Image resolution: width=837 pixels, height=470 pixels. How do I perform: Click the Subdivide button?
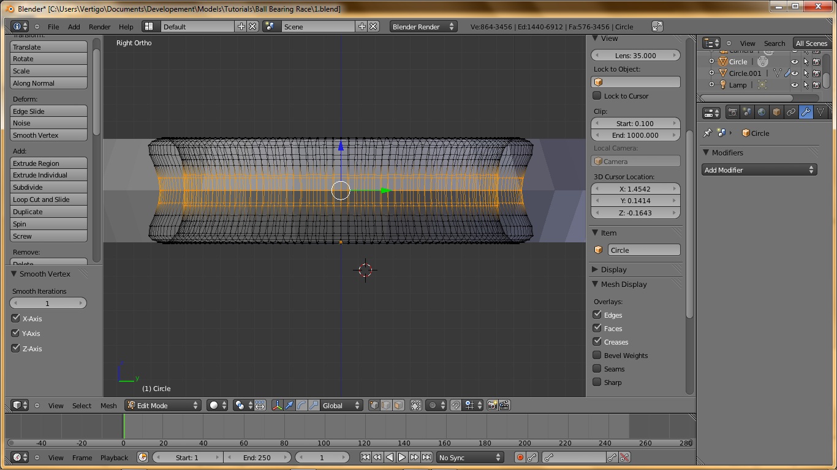pyautogui.click(x=49, y=187)
